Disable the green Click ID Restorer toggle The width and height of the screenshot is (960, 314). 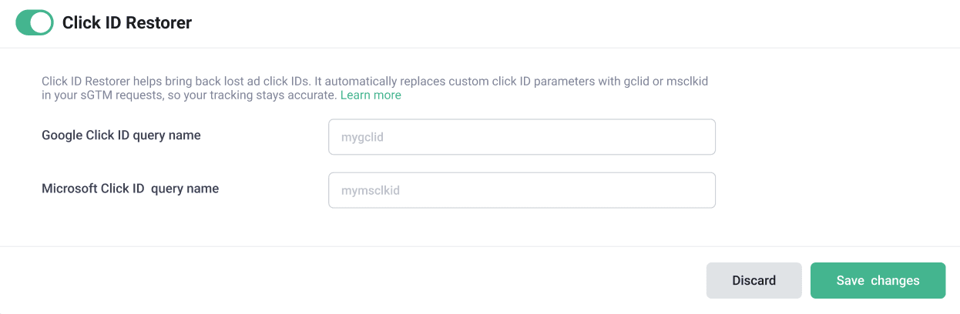pos(35,23)
